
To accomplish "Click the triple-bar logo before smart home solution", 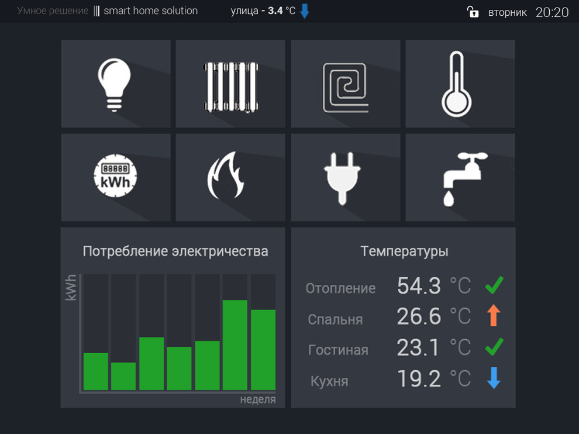I will point(96,11).
